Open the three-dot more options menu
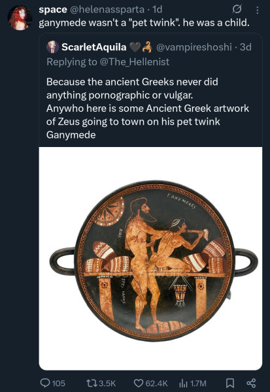Viewport: 270px width, 392px height. tap(258, 10)
